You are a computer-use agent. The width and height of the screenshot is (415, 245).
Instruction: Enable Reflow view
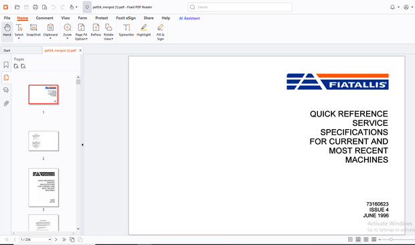pyautogui.click(x=96, y=30)
